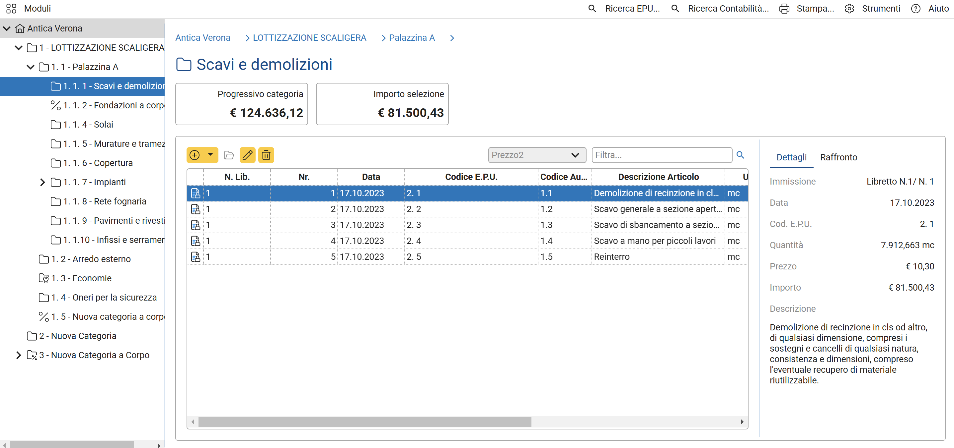
Task: Collapse the Palazzina A tree node
Action: pyautogui.click(x=30, y=67)
